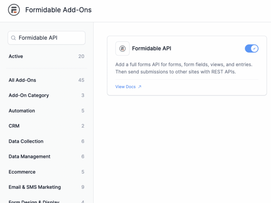This screenshot has width=271, height=203.
Task: Select the All Add-Ons filter
Action: pos(47,80)
